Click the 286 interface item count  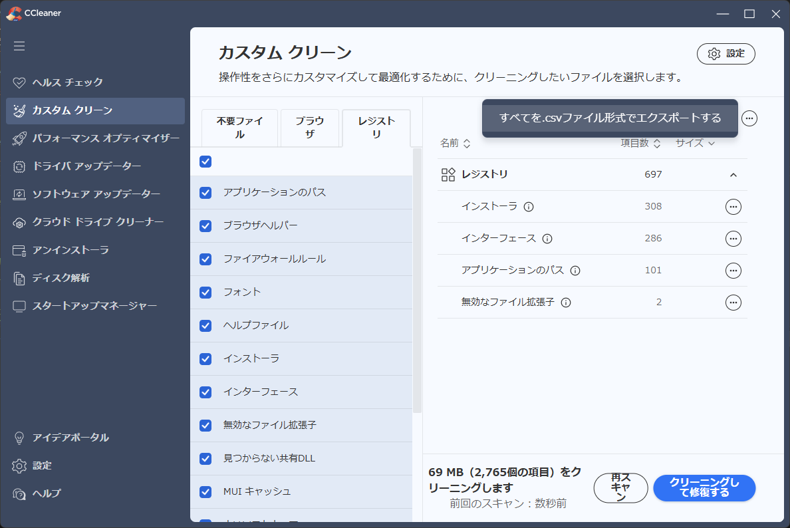click(x=653, y=239)
